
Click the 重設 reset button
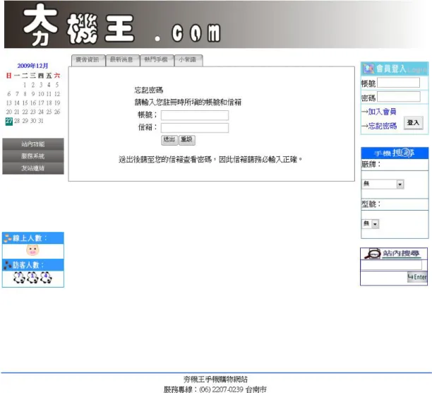click(187, 140)
